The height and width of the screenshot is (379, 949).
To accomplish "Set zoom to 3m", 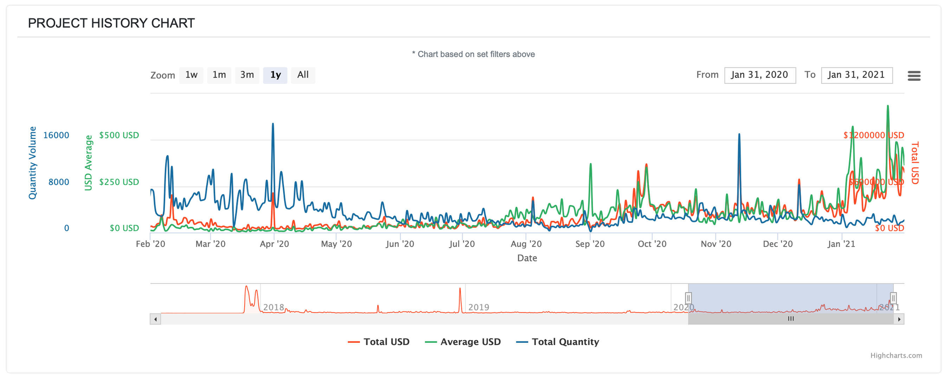I will coord(247,75).
